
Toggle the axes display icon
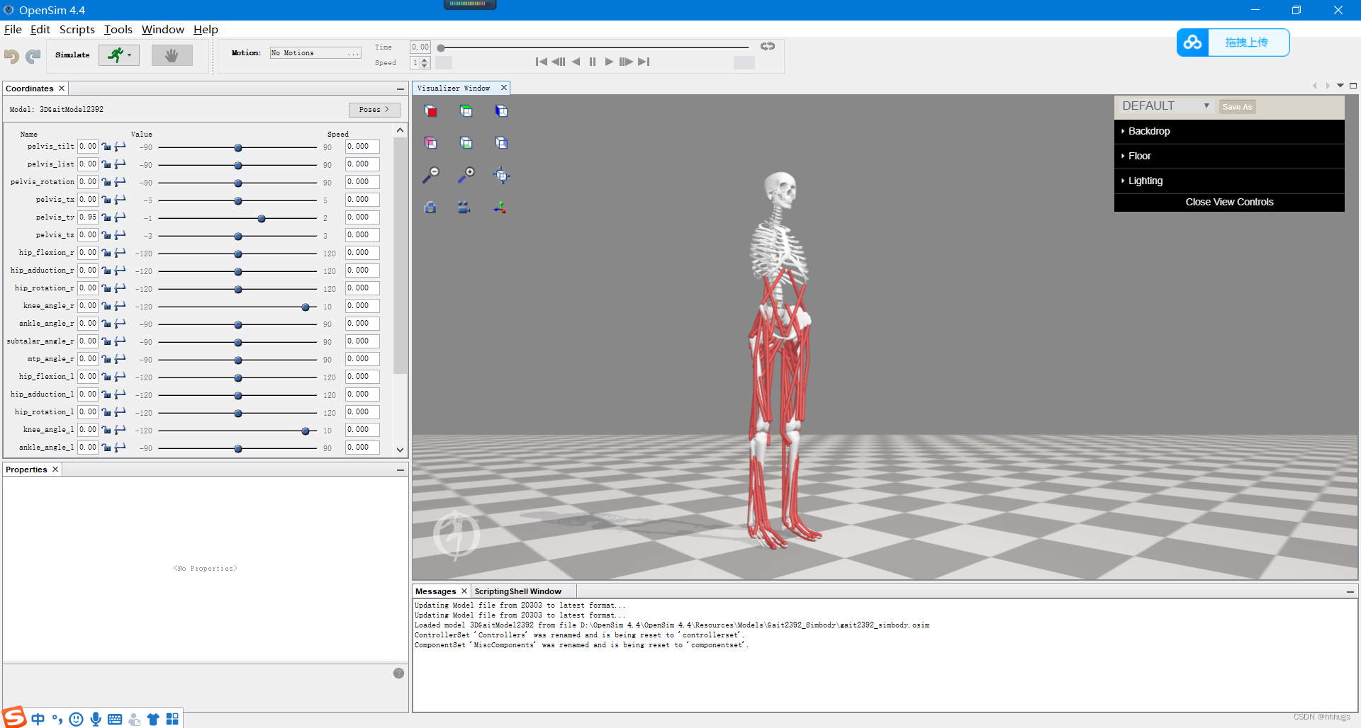(500, 207)
